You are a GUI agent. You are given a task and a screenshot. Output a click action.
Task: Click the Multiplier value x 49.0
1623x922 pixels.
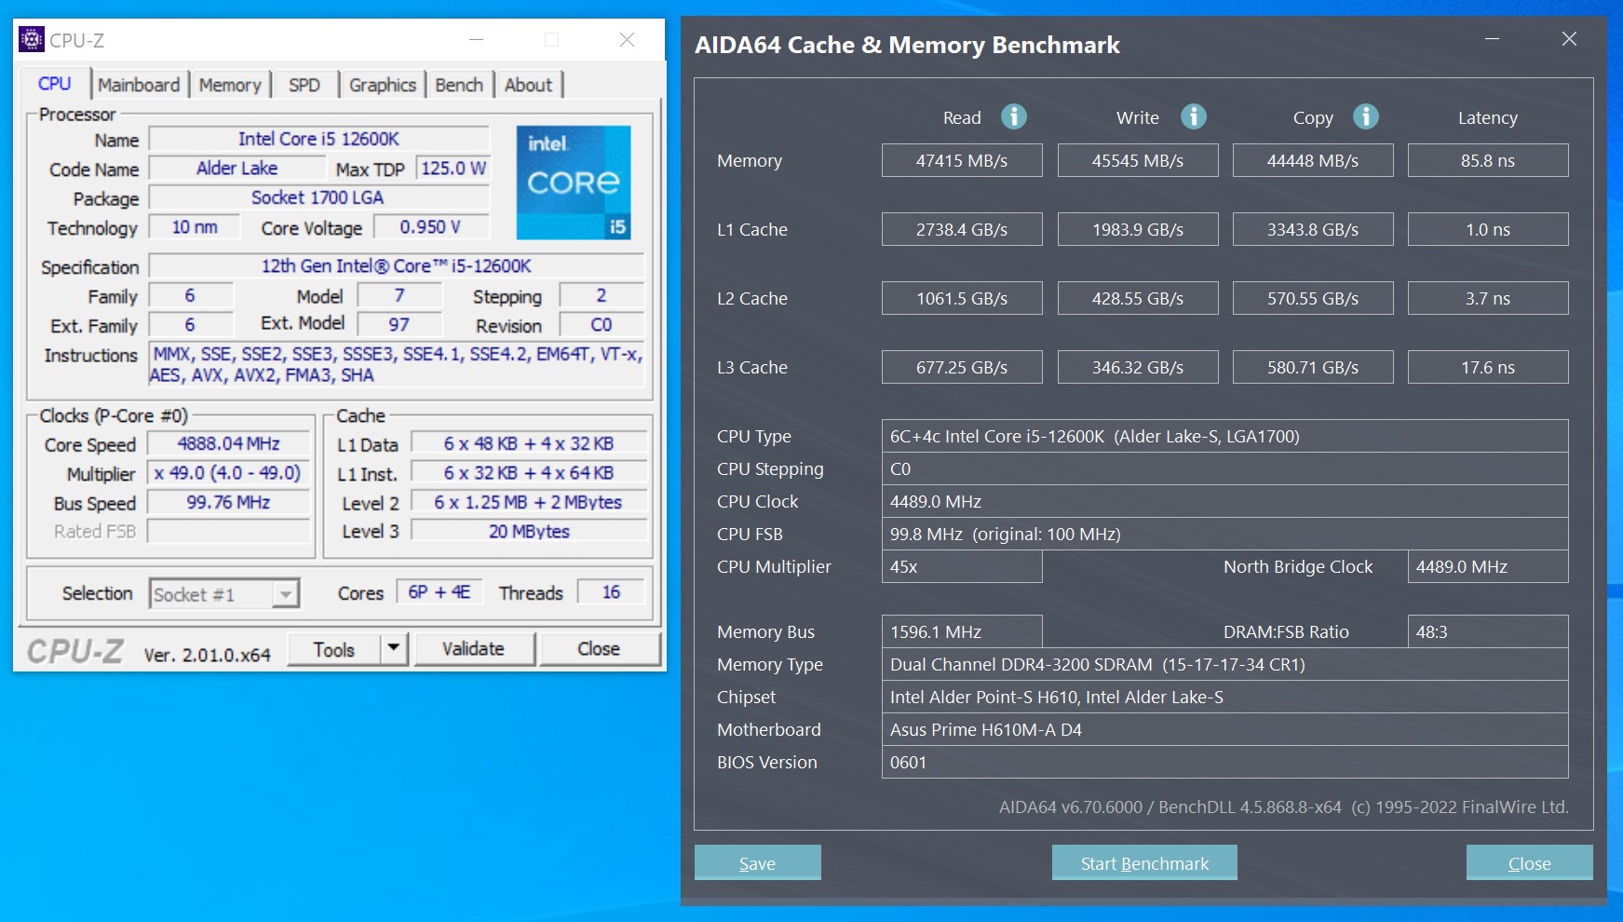228,473
